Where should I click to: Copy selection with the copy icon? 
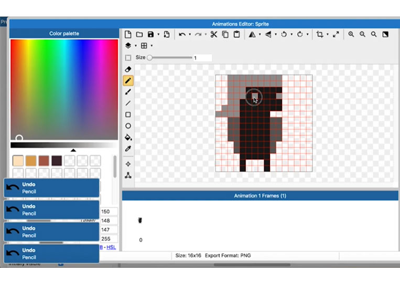tap(225, 34)
